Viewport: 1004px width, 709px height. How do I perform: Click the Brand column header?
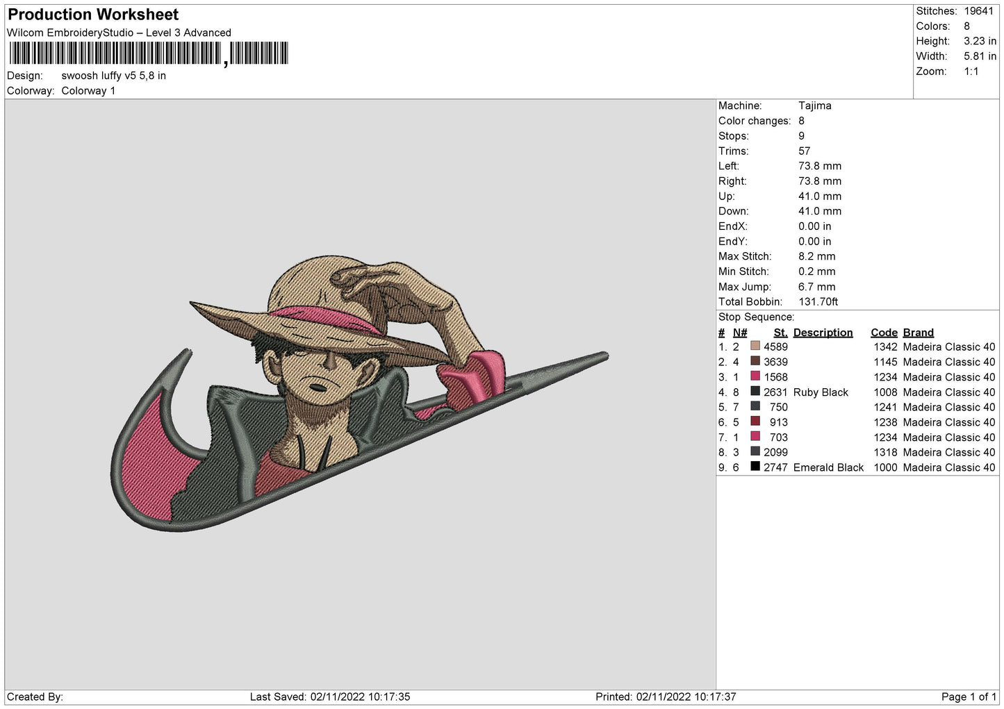point(918,333)
